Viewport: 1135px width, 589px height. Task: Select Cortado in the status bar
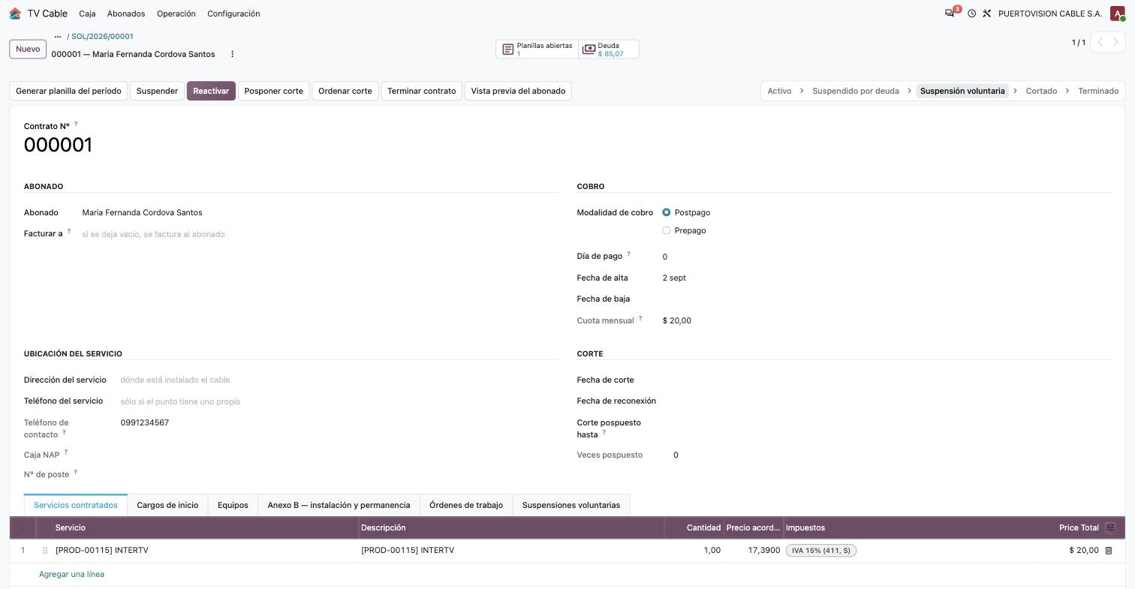point(1041,91)
